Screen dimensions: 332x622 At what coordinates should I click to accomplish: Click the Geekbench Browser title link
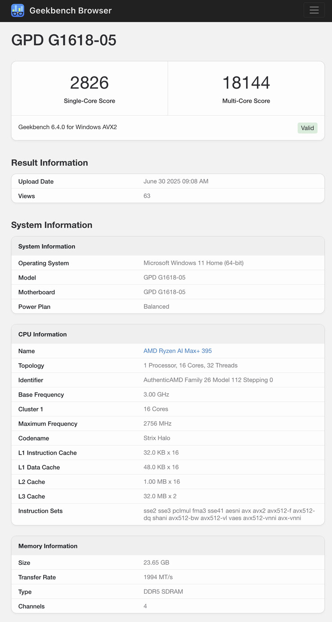pos(71,10)
